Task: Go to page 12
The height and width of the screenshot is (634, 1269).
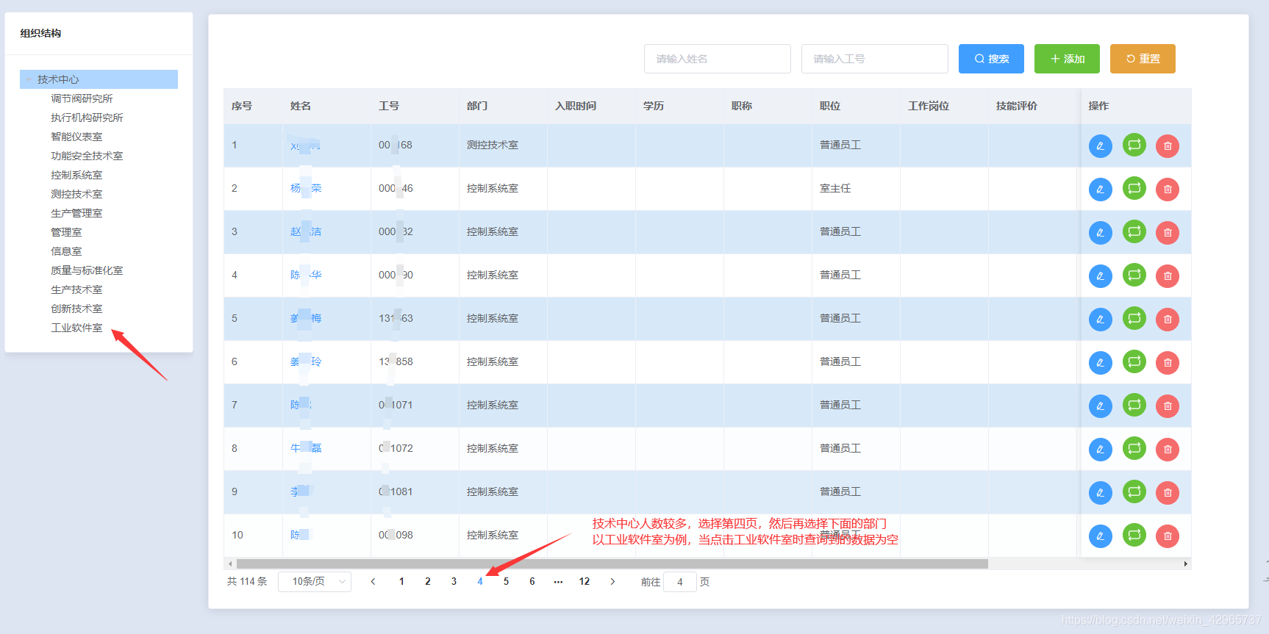Action: point(585,582)
